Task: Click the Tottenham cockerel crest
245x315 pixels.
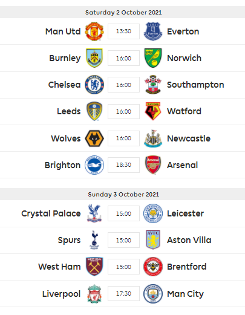Action: (94, 240)
